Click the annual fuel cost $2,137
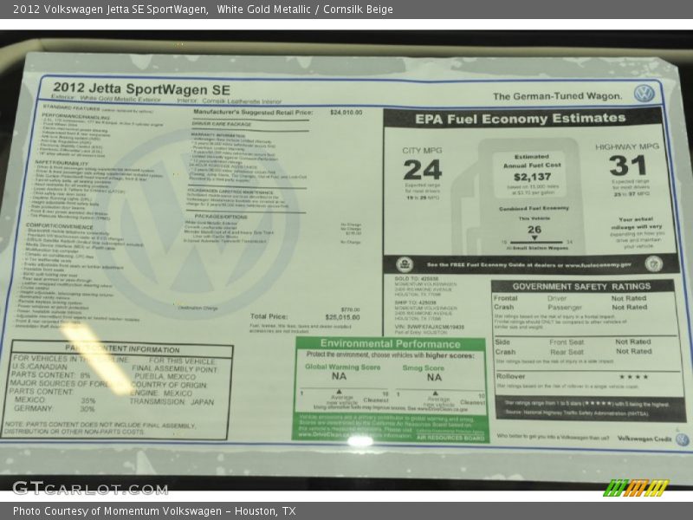 pos(532,177)
